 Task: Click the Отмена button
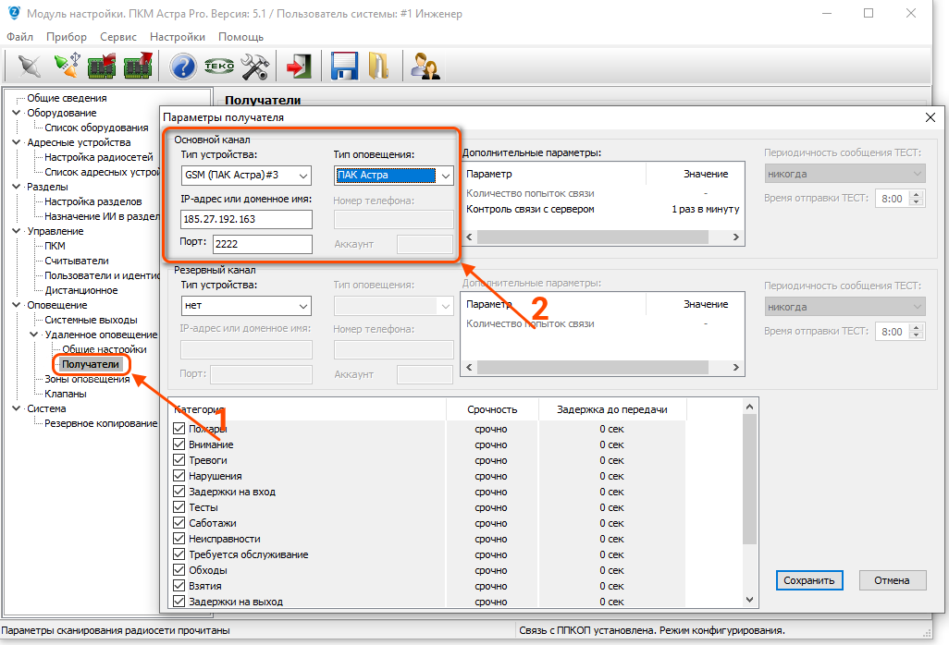[x=892, y=580]
